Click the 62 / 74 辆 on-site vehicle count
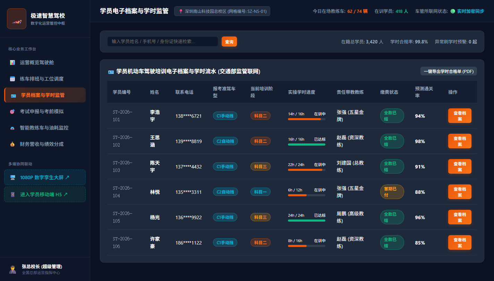 [x=357, y=11]
